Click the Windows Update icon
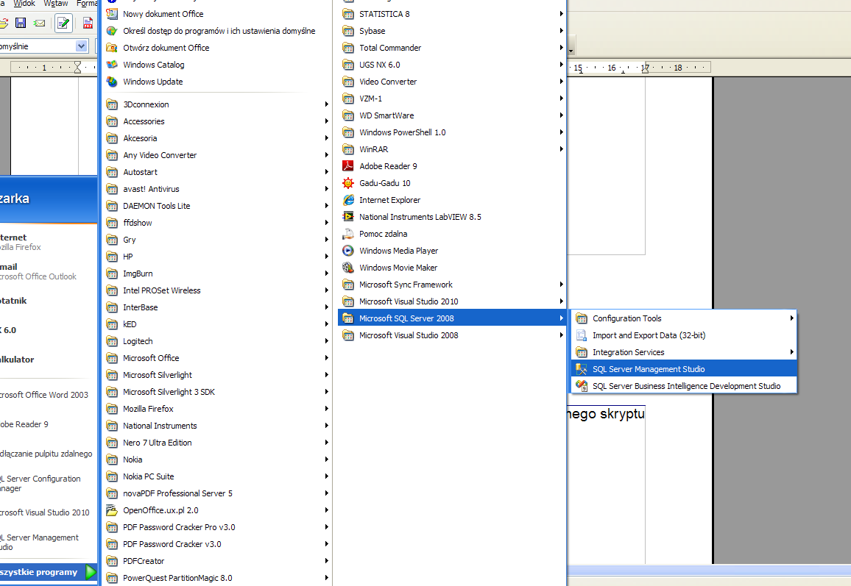This screenshot has width=851, height=586. pyautogui.click(x=112, y=82)
